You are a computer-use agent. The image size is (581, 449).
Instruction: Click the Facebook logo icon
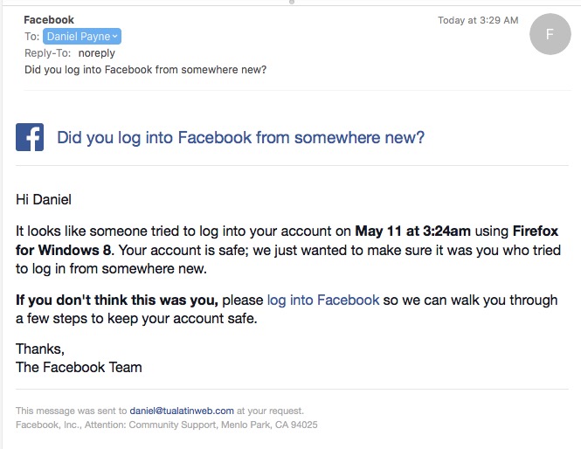(x=30, y=137)
